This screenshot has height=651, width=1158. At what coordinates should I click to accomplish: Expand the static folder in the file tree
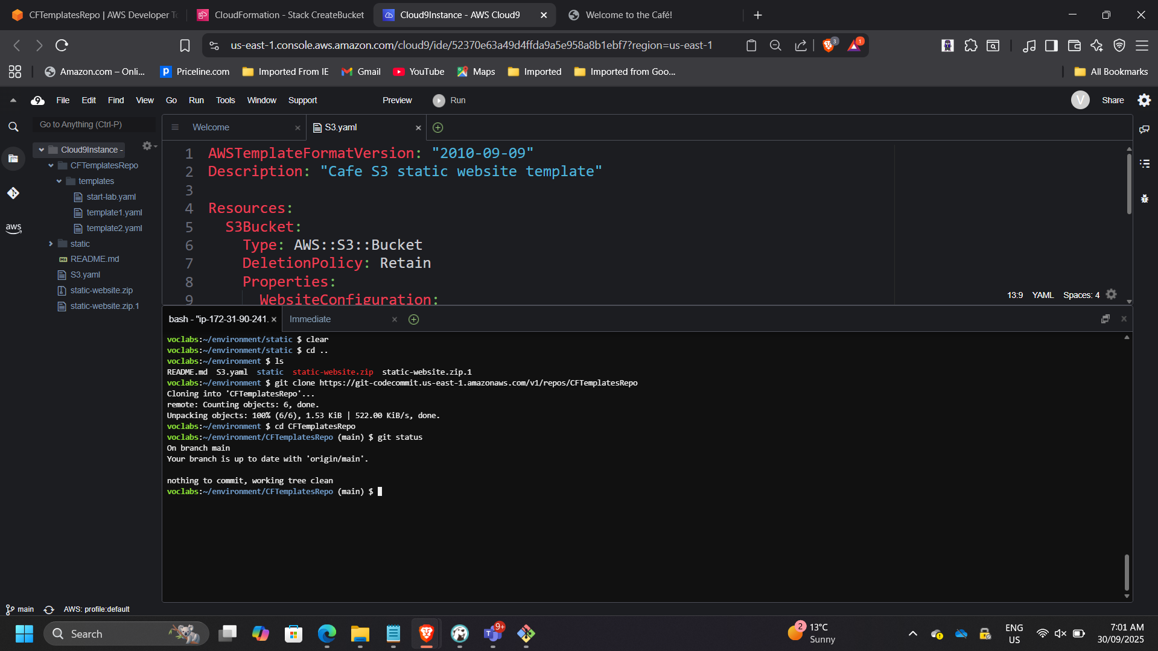(51, 243)
